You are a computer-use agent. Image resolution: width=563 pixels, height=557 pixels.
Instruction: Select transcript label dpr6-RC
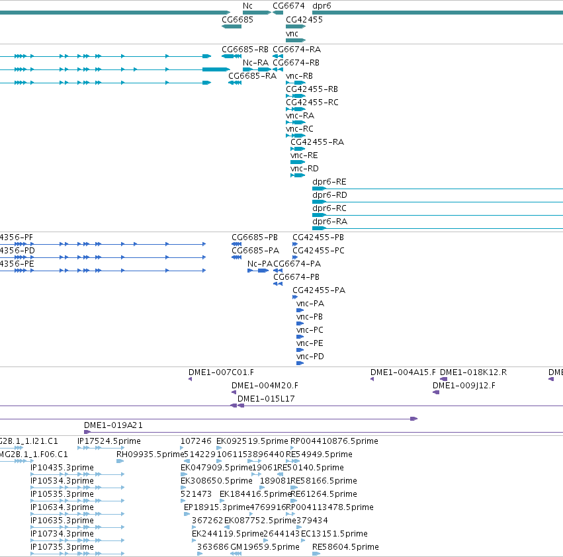[x=329, y=208]
